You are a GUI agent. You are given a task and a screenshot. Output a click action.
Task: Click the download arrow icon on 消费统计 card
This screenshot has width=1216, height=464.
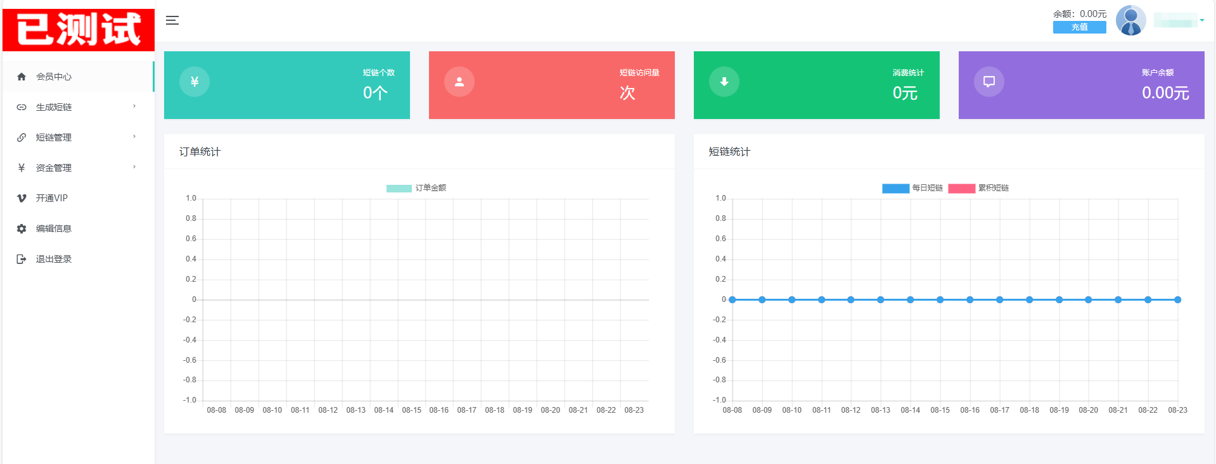coord(724,82)
